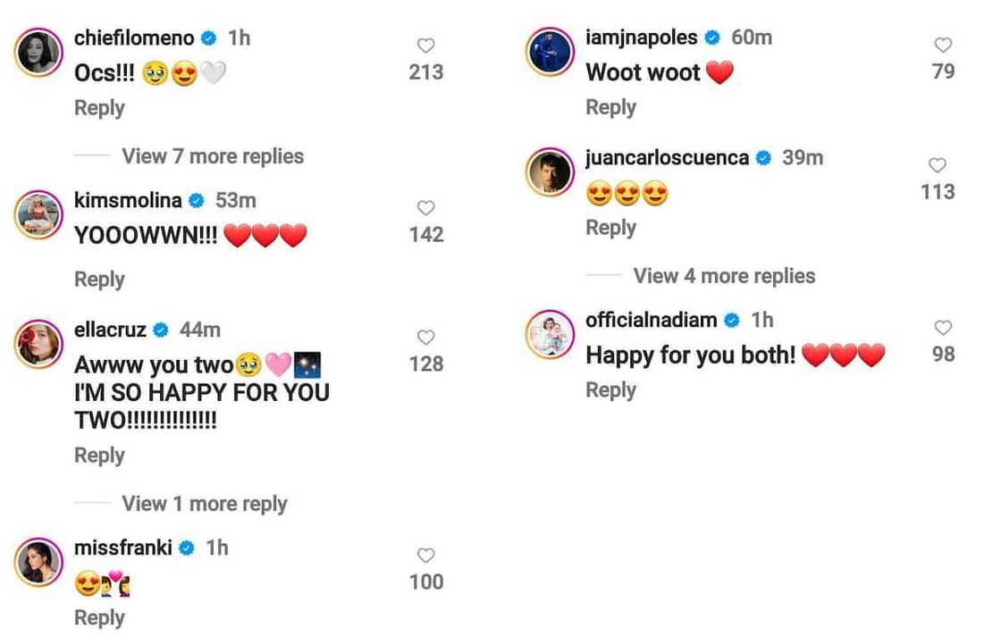Expand View 7 more replies

(x=213, y=156)
